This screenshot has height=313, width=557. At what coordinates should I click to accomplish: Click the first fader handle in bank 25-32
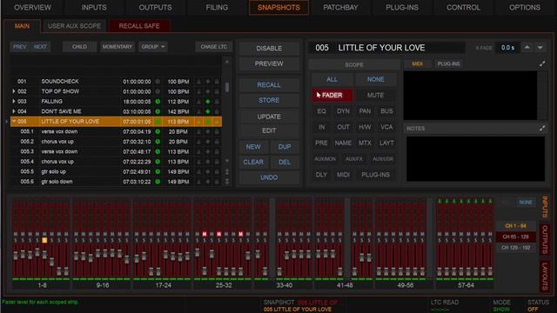tap(198, 252)
